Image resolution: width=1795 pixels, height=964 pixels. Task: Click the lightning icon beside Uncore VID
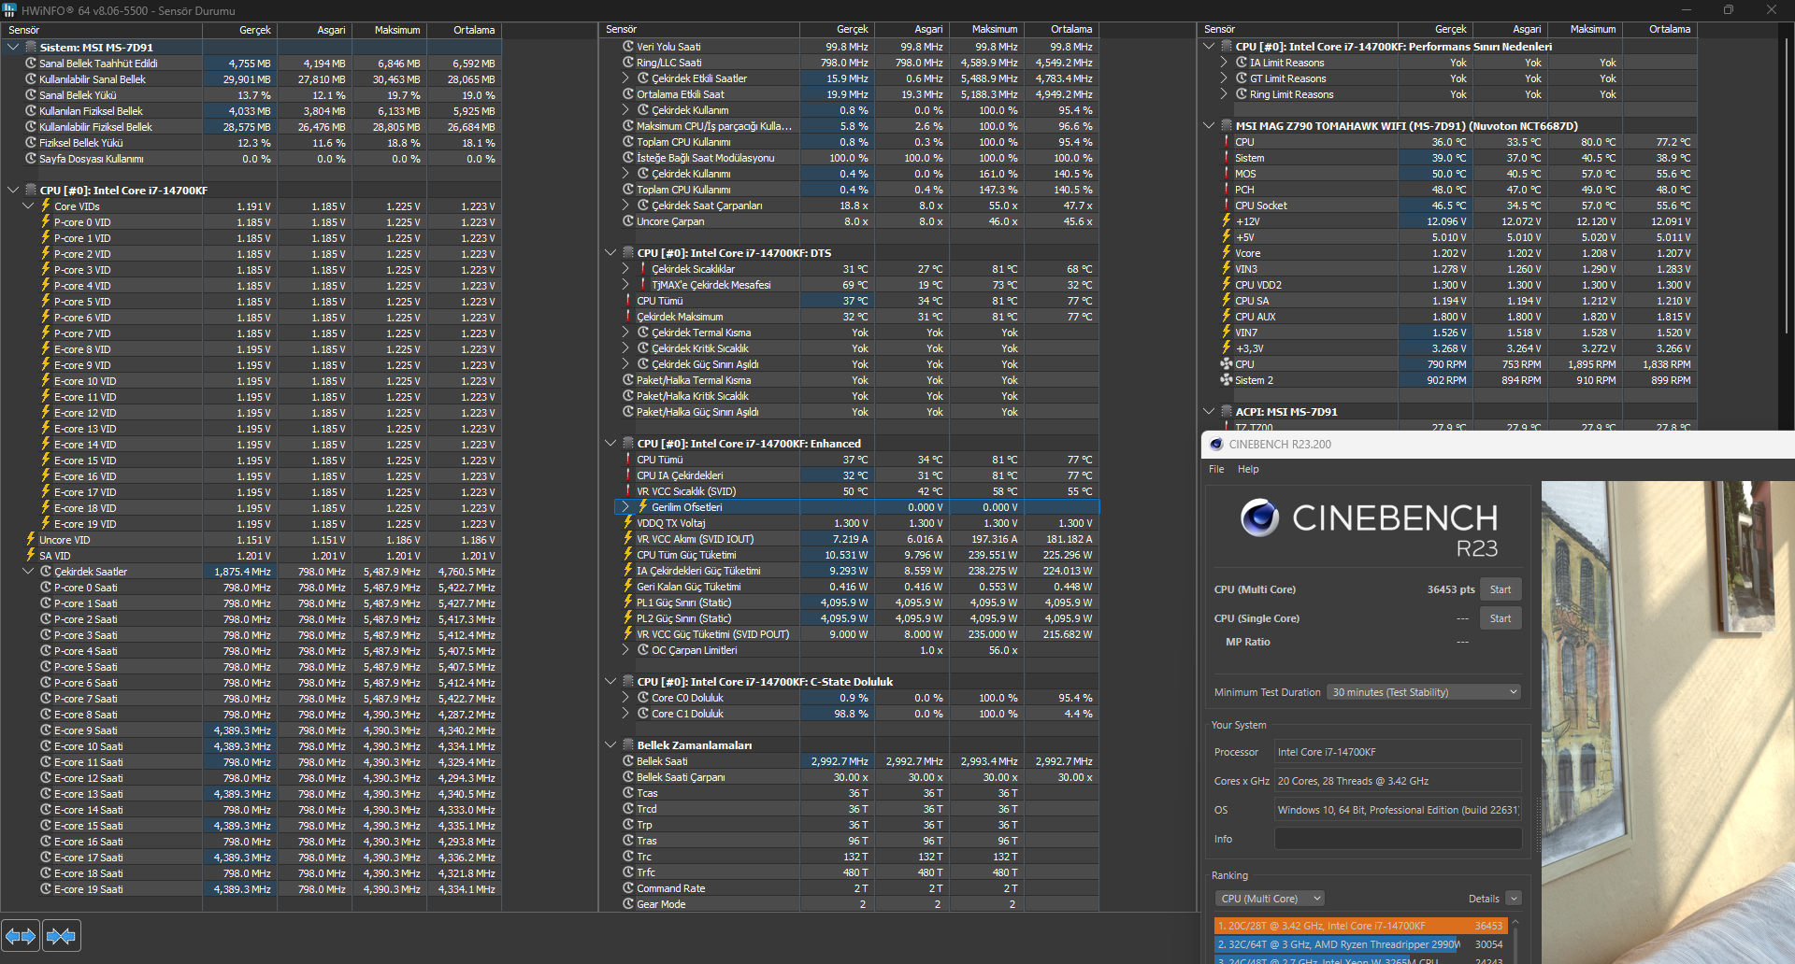tap(31, 540)
